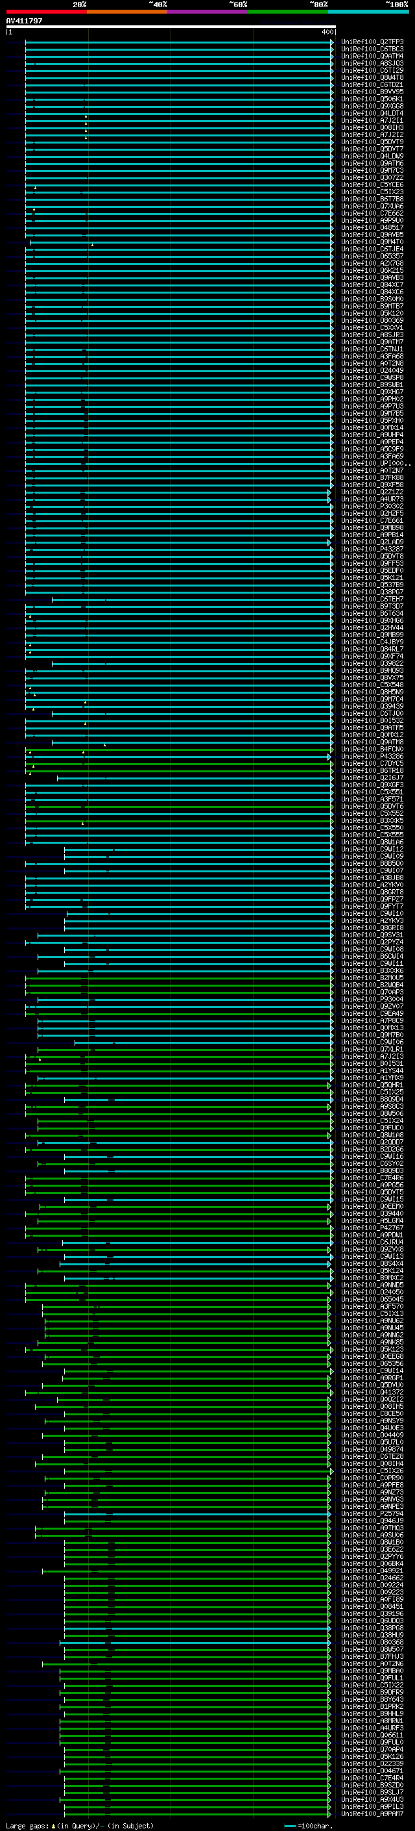Screen dimensions: 415x1831
Task: Select hit label UniRef100_Q7XLR1
Action: 372,1049
